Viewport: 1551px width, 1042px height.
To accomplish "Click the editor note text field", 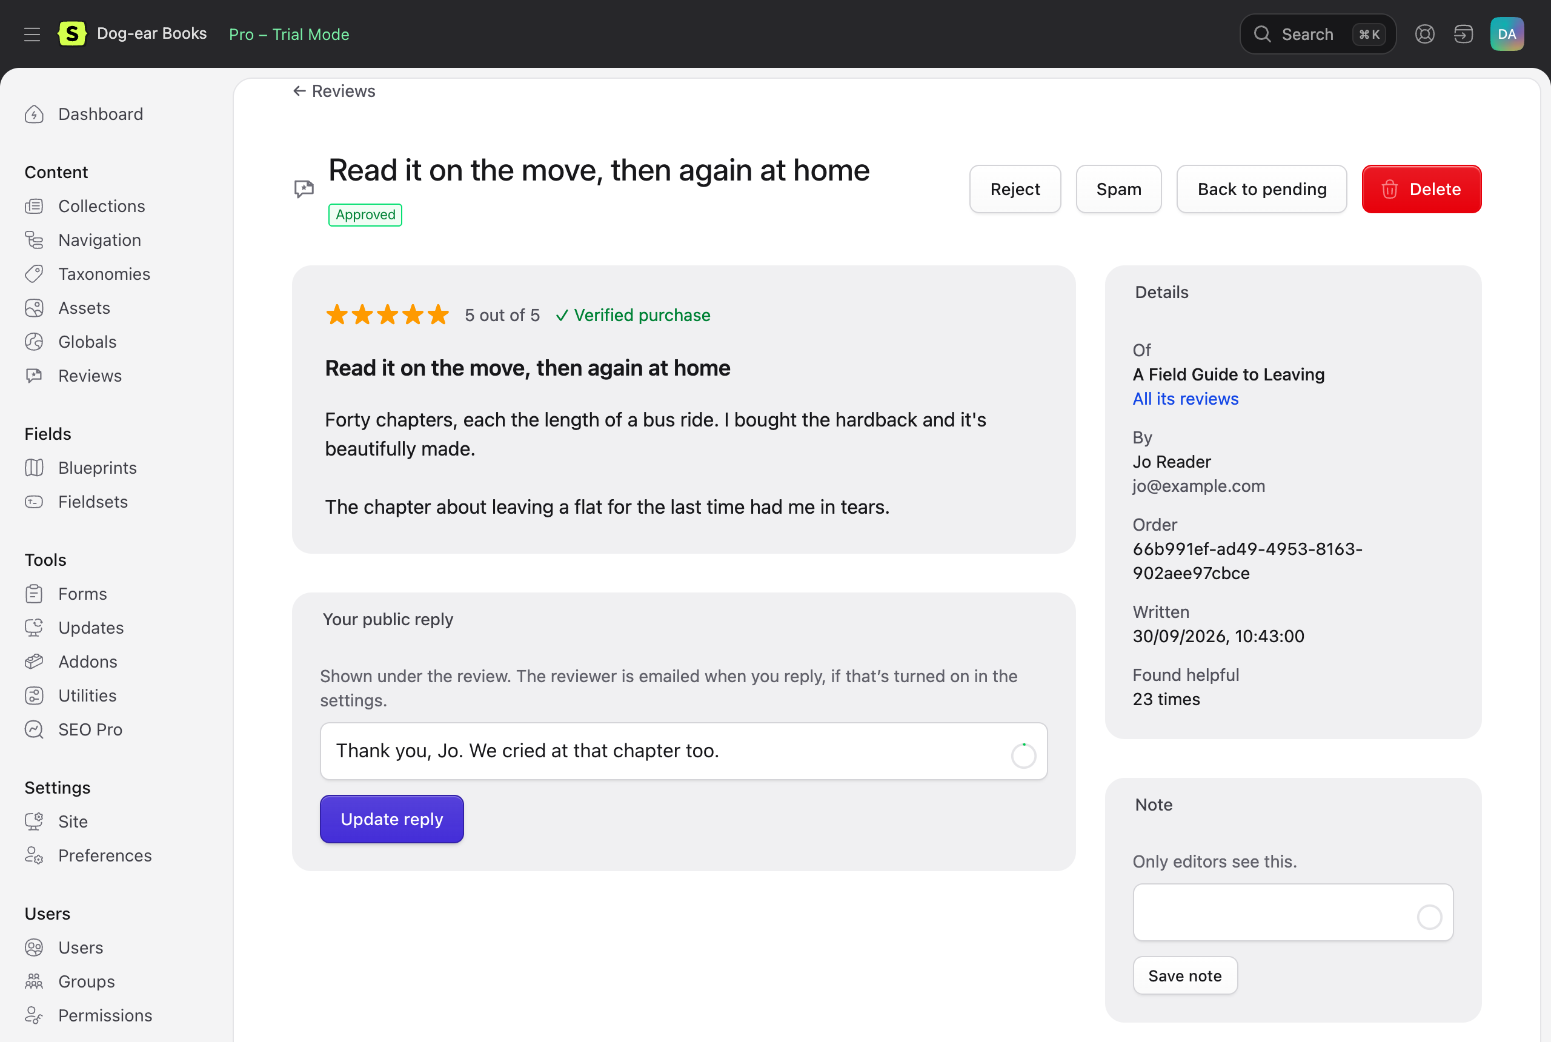I will pos(1292,912).
